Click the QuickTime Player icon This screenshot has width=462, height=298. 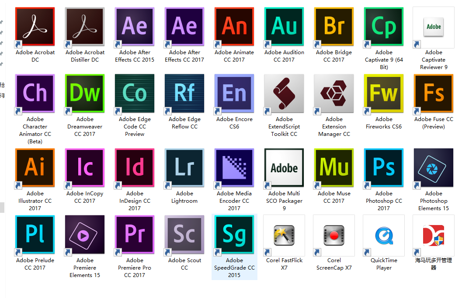[384, 235]
